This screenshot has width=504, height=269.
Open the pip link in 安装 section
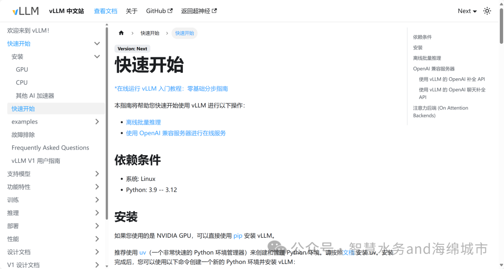pos(238,235)
